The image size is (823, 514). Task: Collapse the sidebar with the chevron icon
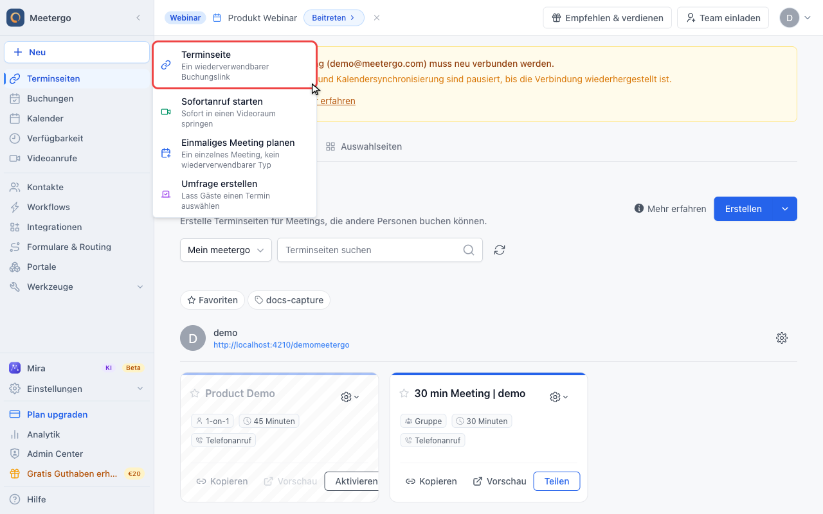pyautogui.click(x=138, y=18)
